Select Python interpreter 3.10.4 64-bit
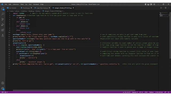This screenshot has width=171, height=96. click(159, 92)
